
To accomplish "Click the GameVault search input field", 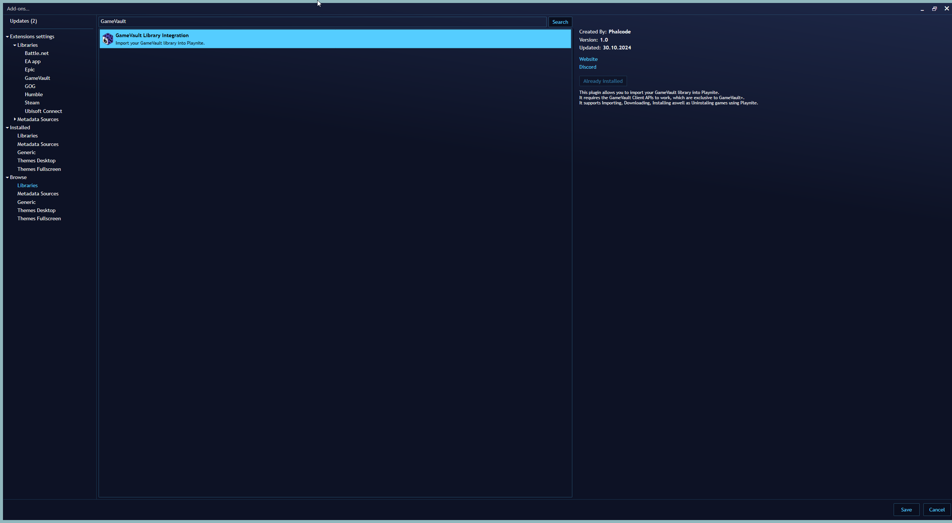I will (322, 22).
